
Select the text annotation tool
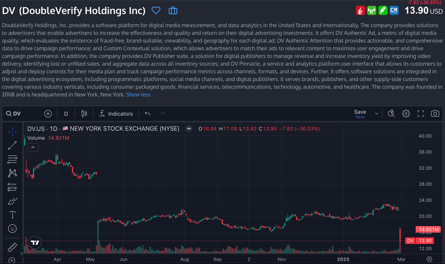(12, 215)
